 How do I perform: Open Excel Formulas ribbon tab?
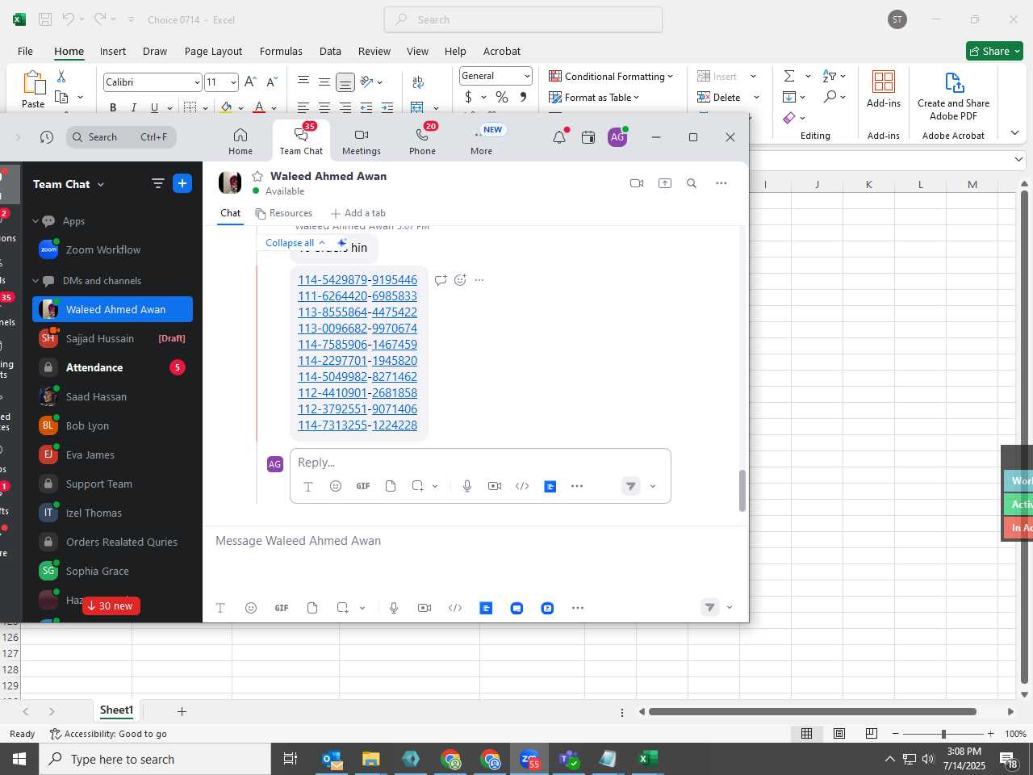(281, 51)
